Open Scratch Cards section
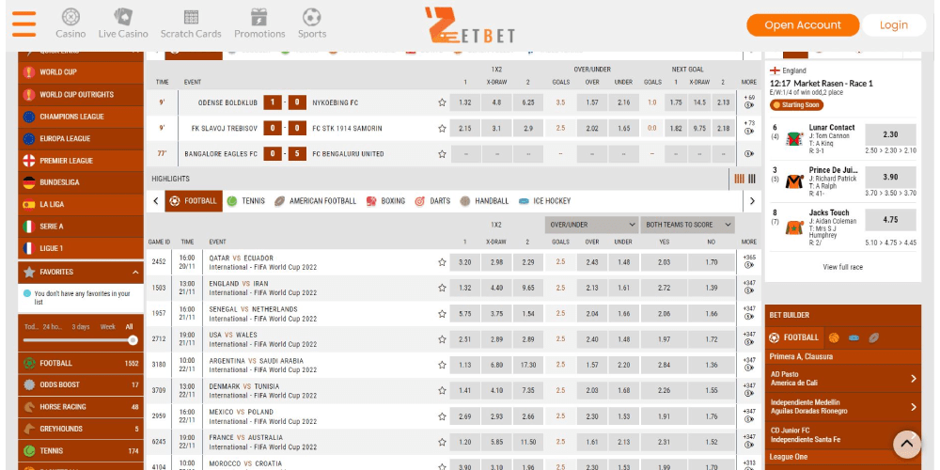Image resolution: width=940 pixels, height=470 pixels. (191, 24)
